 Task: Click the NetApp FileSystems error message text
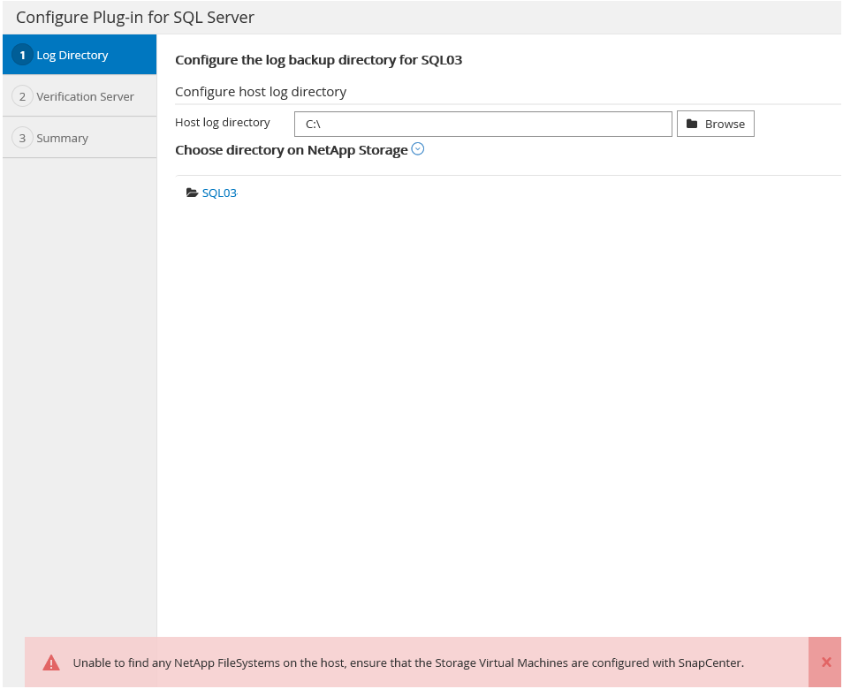408,662
